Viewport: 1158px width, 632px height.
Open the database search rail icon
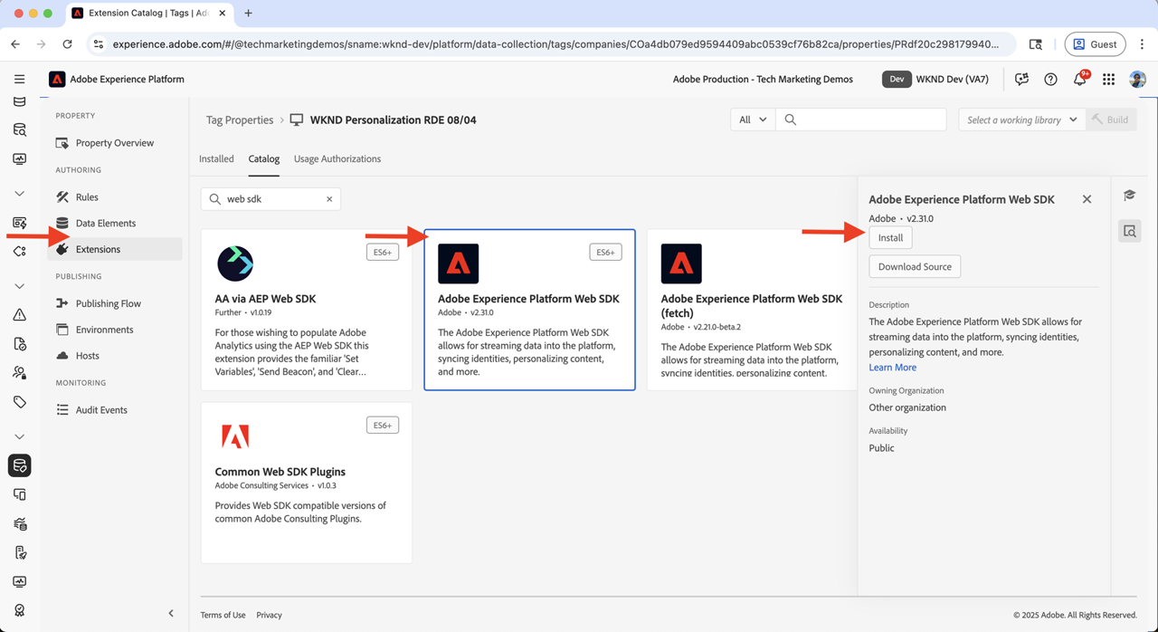coord(19,130)
